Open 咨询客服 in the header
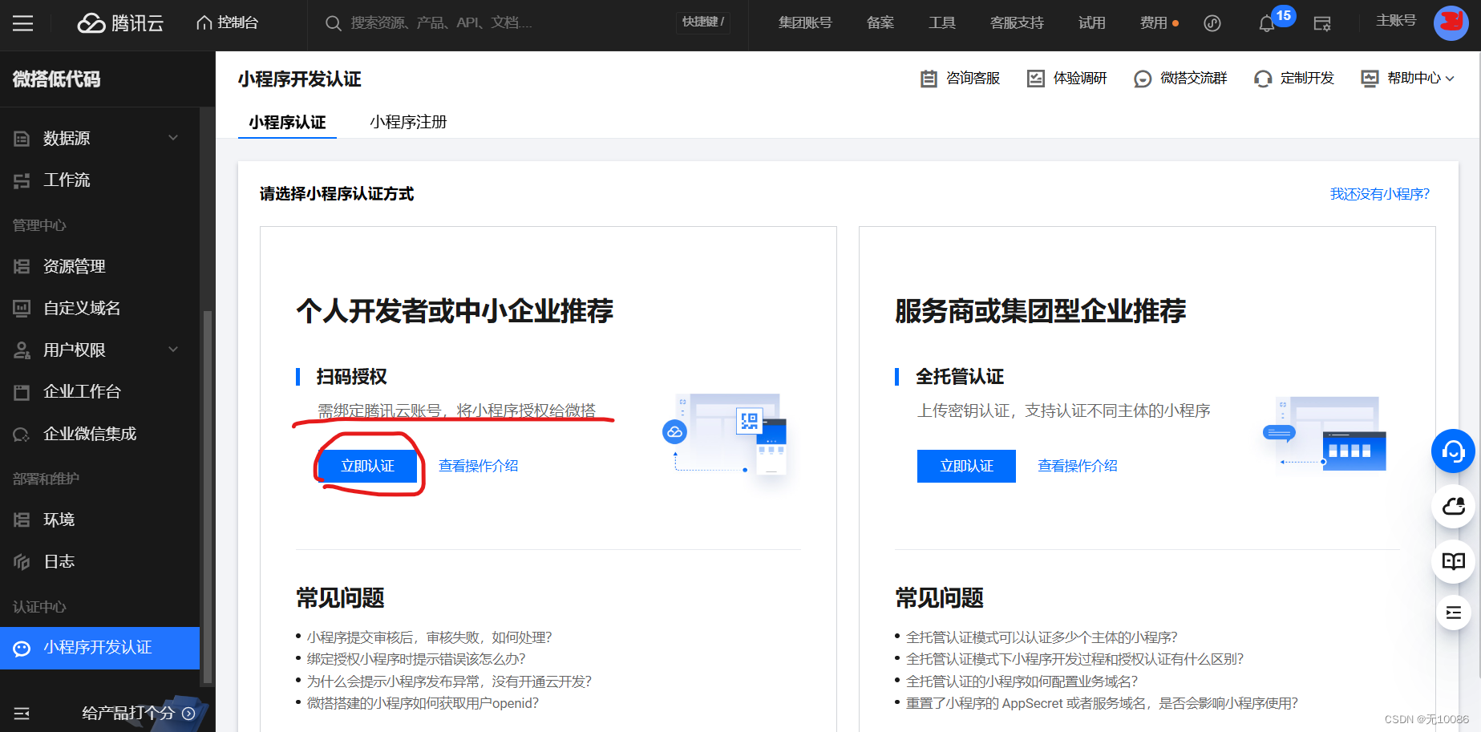 coord(960,78)
